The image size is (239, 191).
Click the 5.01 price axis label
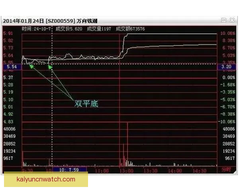pos(8,107)
